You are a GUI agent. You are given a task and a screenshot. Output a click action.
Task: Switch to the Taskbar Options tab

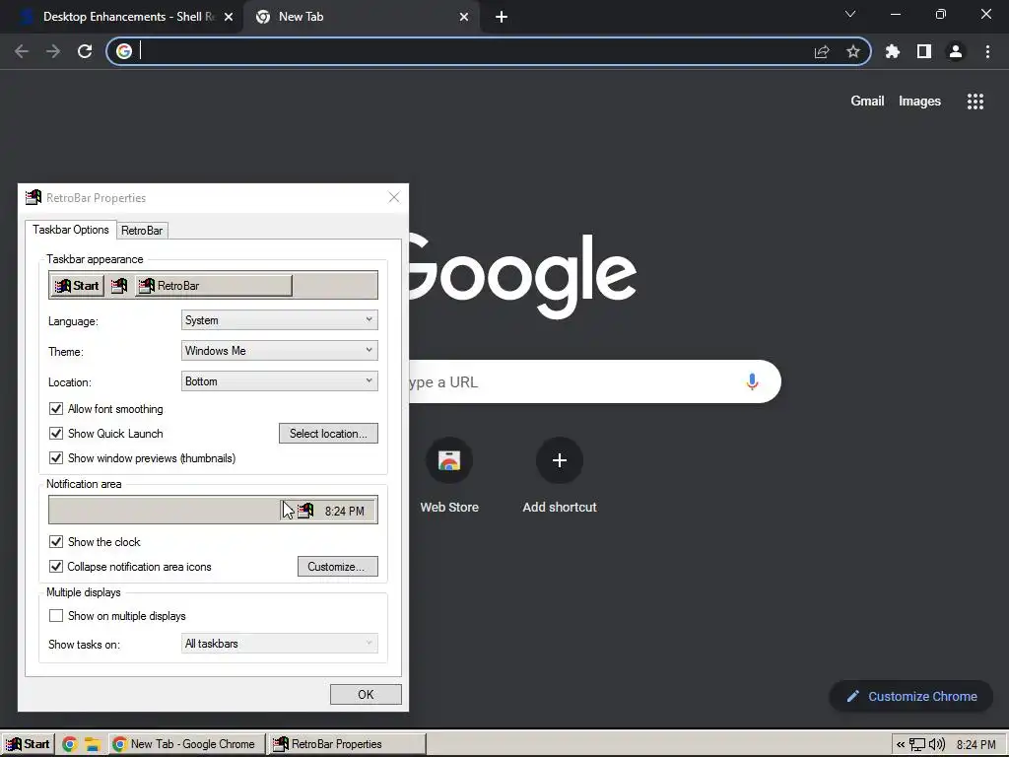[71, 230]
